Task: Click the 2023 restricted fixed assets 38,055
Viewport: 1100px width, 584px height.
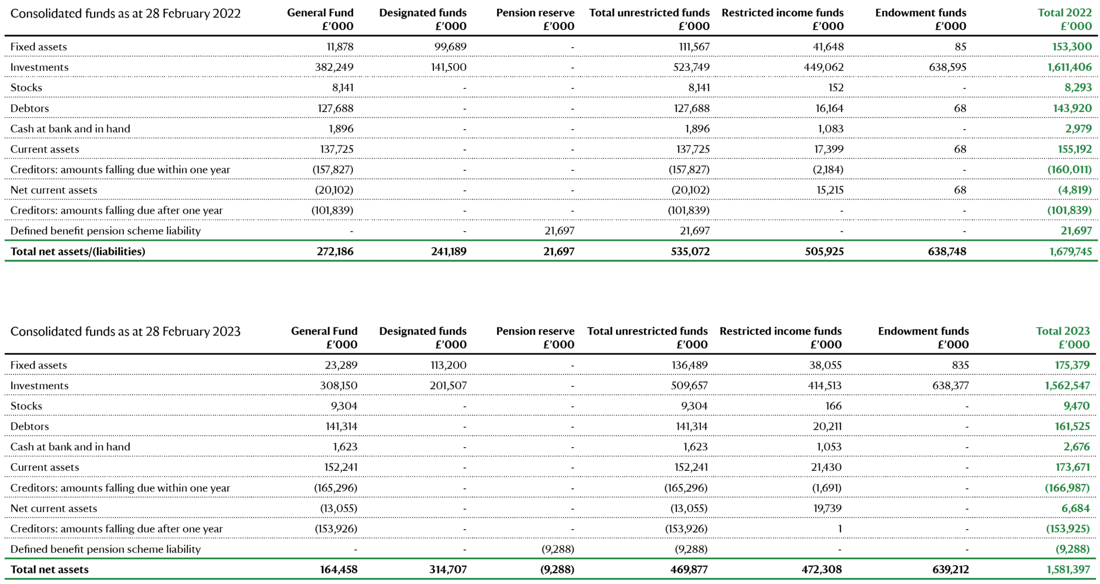Action: (x=826, y=365)
